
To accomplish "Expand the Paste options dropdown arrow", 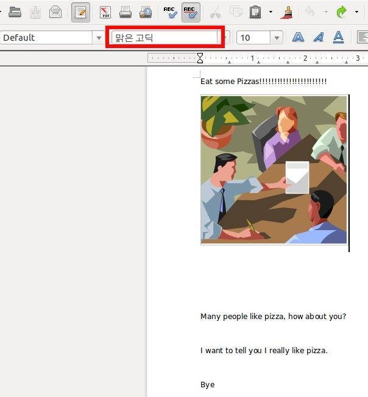I will point(271,12).
